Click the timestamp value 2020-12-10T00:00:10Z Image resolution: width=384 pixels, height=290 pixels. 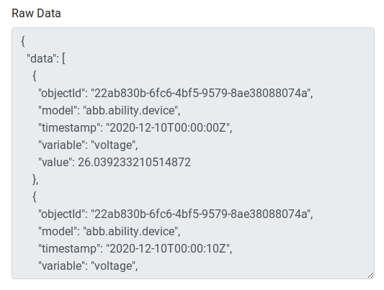pos(169,248)
